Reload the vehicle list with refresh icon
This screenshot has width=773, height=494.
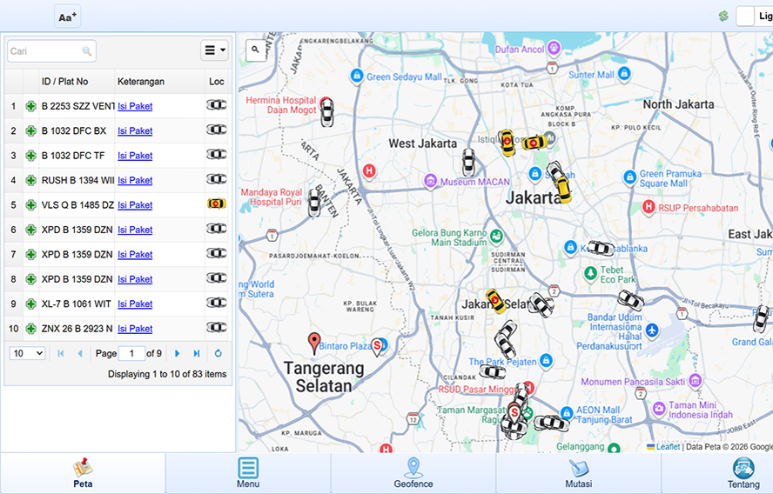click(218, 353)
